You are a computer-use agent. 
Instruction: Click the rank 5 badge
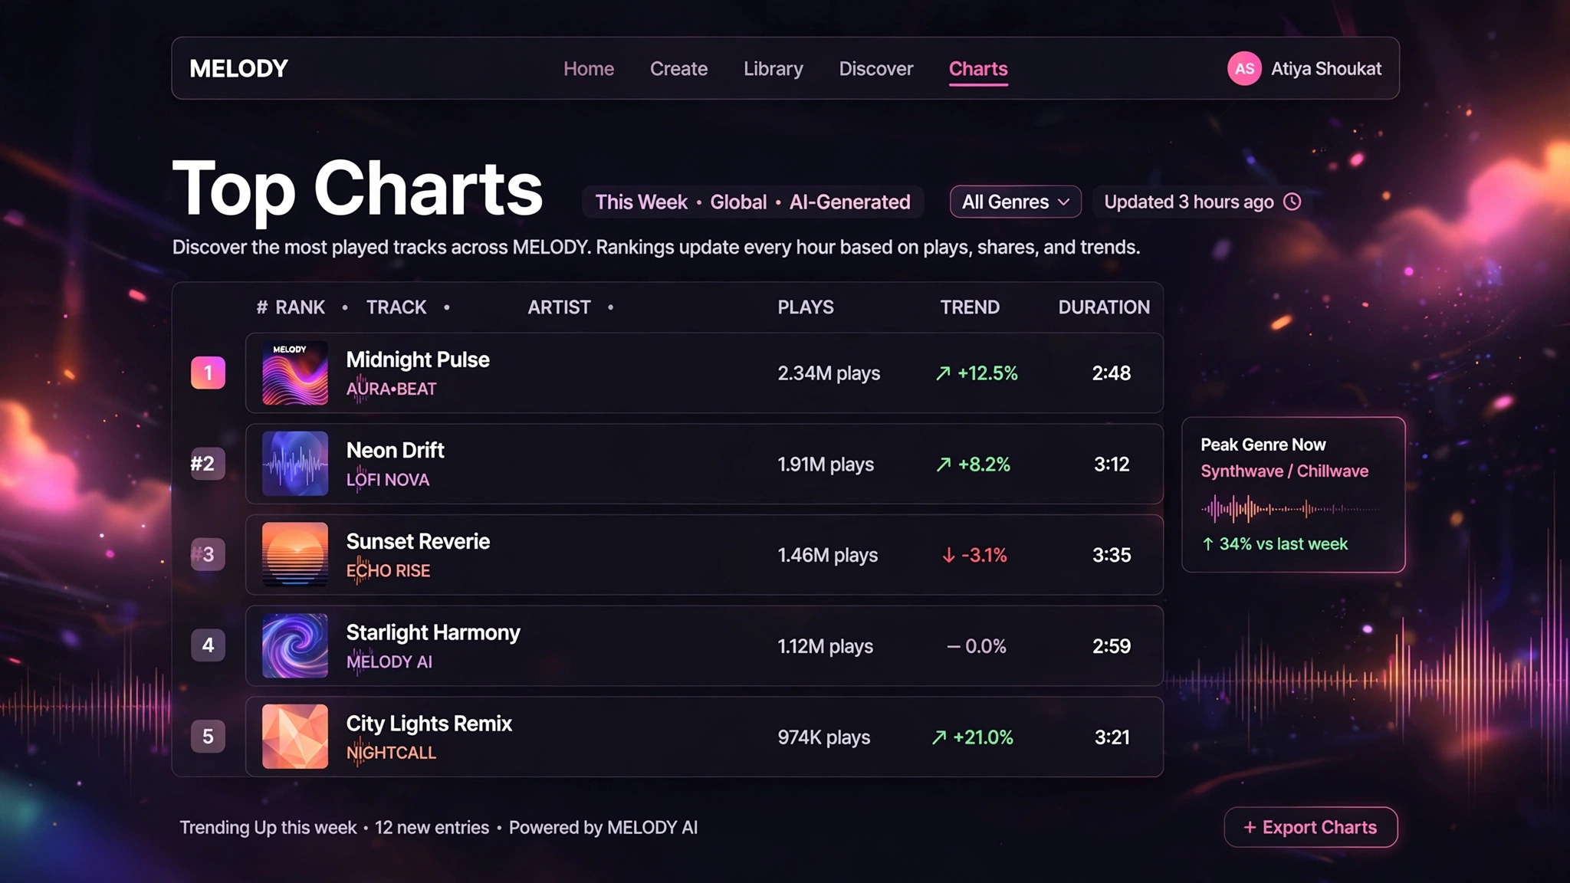pos(208,737)
